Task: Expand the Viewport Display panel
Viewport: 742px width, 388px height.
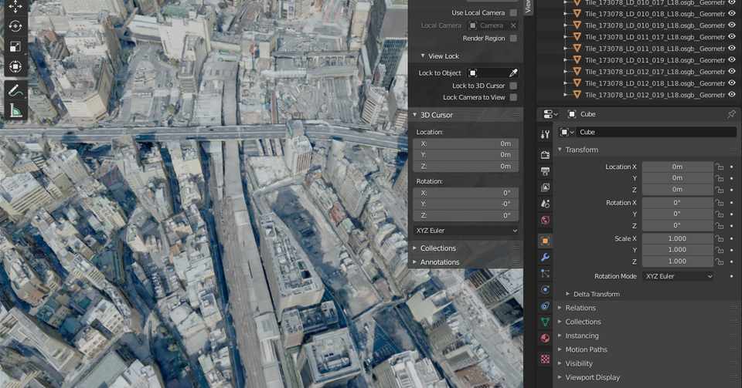Action: point(560,378)
